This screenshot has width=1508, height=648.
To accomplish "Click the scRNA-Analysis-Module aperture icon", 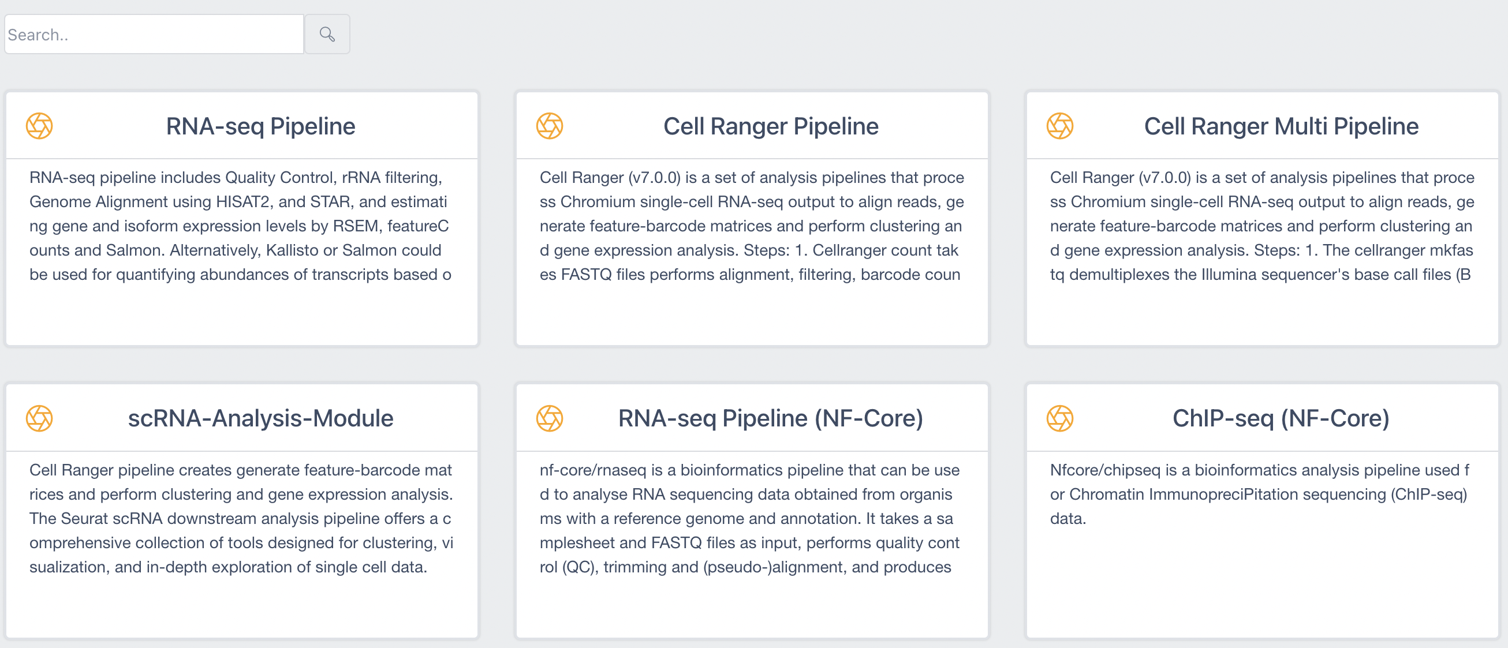I will click(x=39, y=418).
